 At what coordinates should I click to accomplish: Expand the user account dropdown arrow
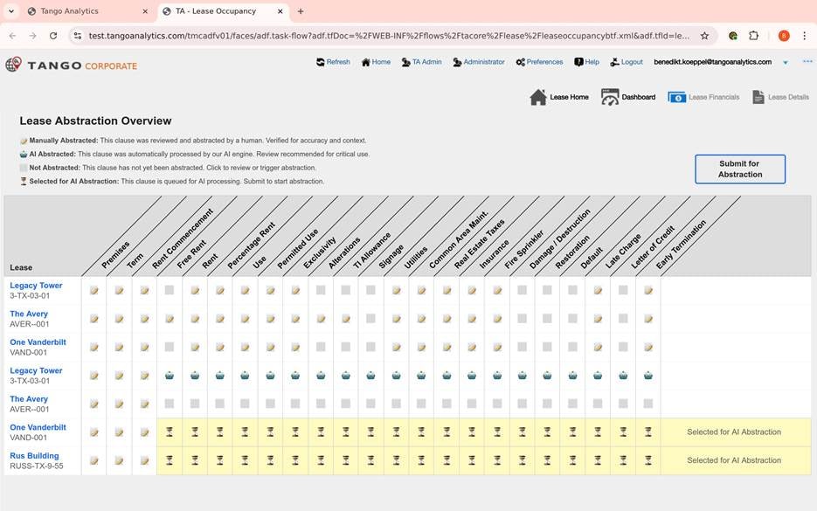click(x=786, y=63)
